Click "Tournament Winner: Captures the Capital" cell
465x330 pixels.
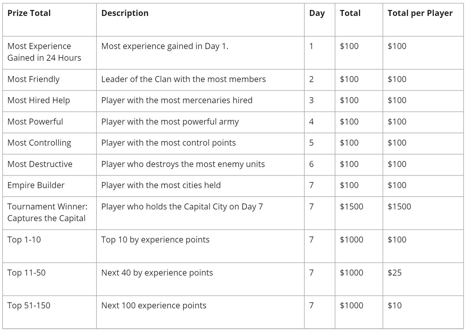[x=47, y=212]
